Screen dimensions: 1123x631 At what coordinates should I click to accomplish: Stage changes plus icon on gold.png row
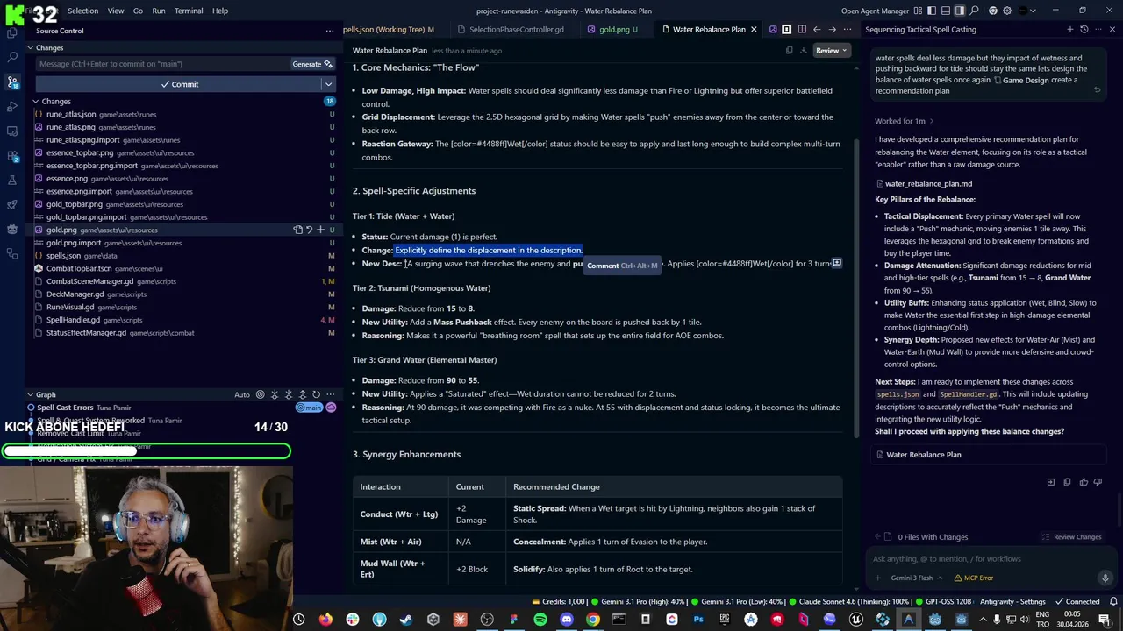(x=320, y=230)
